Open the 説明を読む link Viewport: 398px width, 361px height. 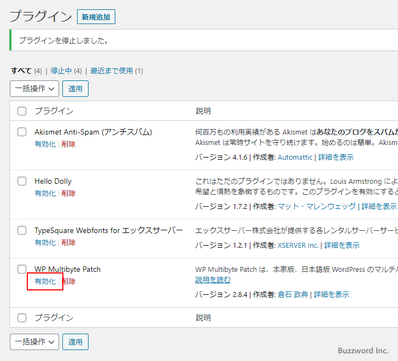click(213, 280)
